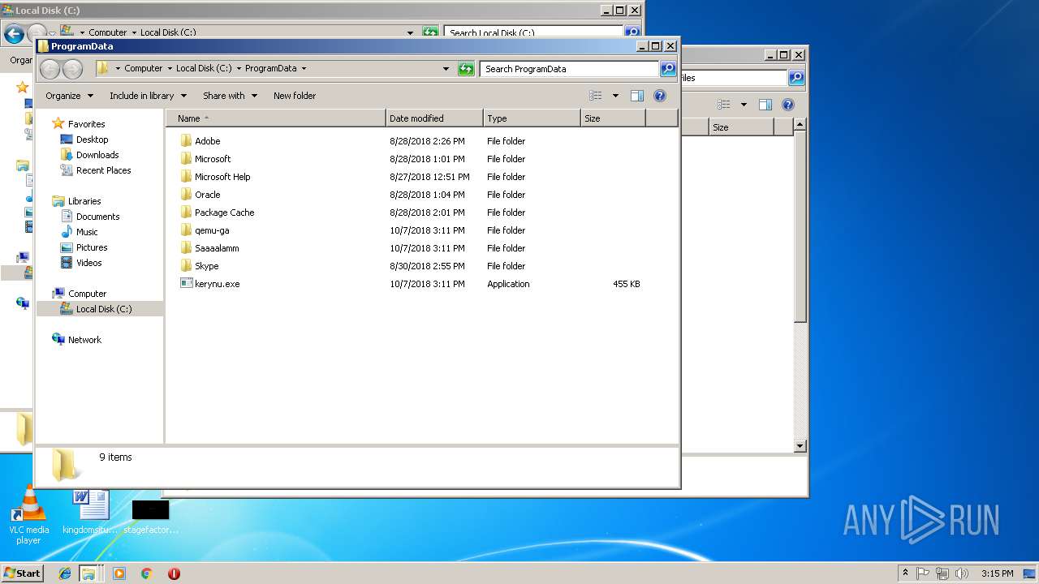Image resolution: width=1039 pixels, height=584 pixels.
Task: Open VLC media player desktop shortcut
Action: 28,516
